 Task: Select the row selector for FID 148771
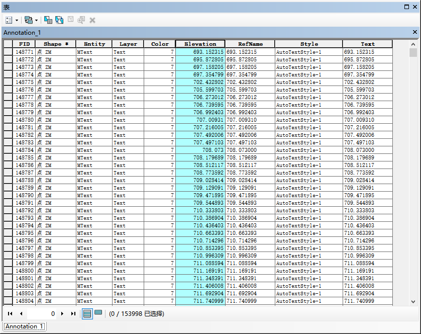8,52
